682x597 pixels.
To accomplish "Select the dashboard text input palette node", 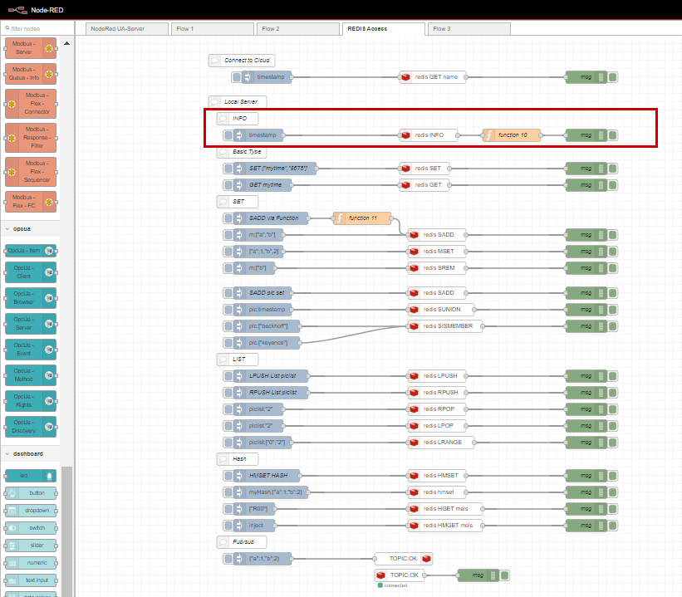I will tap(31, 580).
